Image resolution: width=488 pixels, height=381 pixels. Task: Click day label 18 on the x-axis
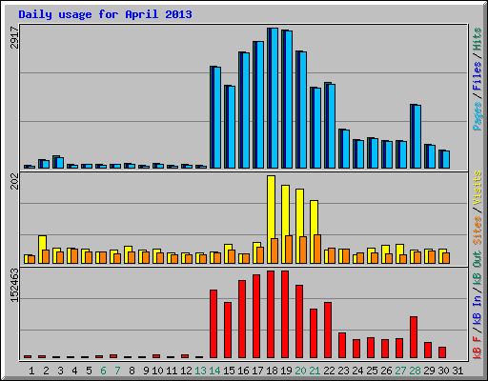272,371
